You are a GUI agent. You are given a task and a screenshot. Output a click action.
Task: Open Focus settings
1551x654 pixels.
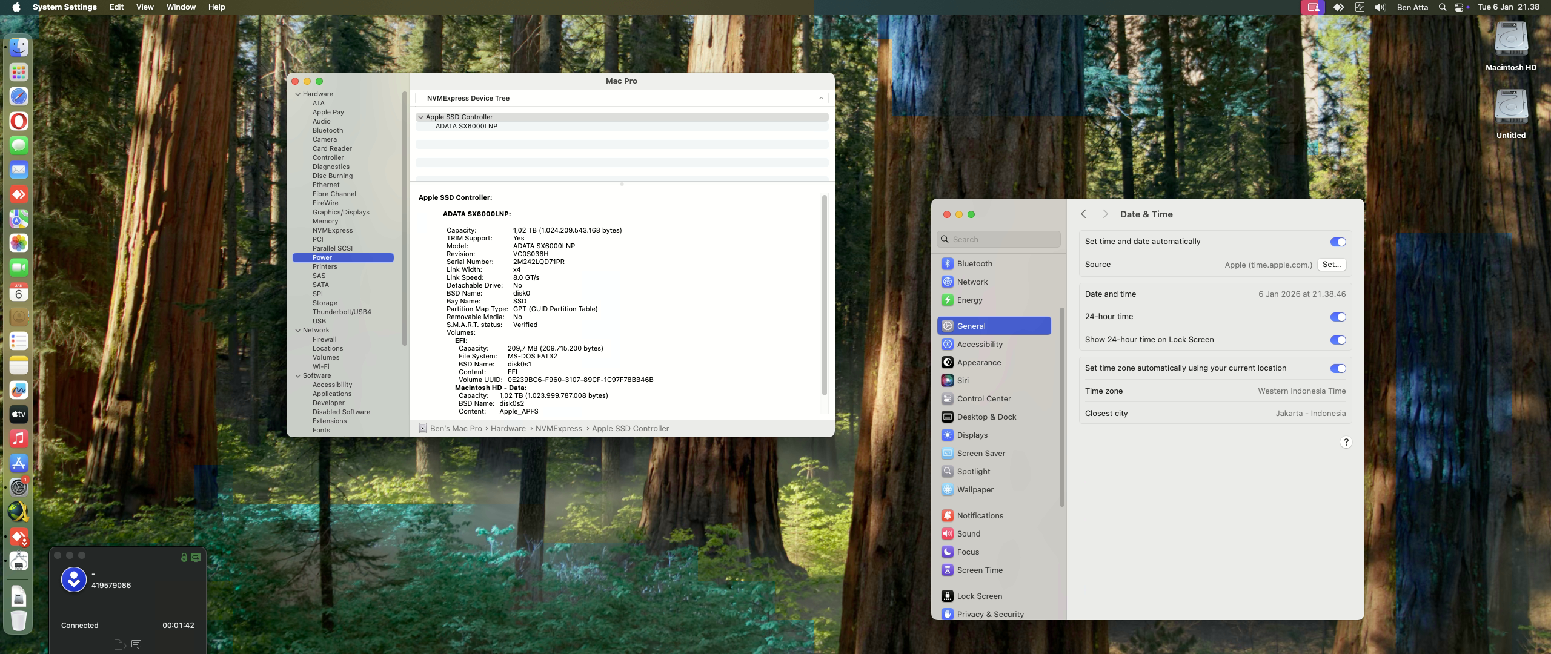[994, 552]
